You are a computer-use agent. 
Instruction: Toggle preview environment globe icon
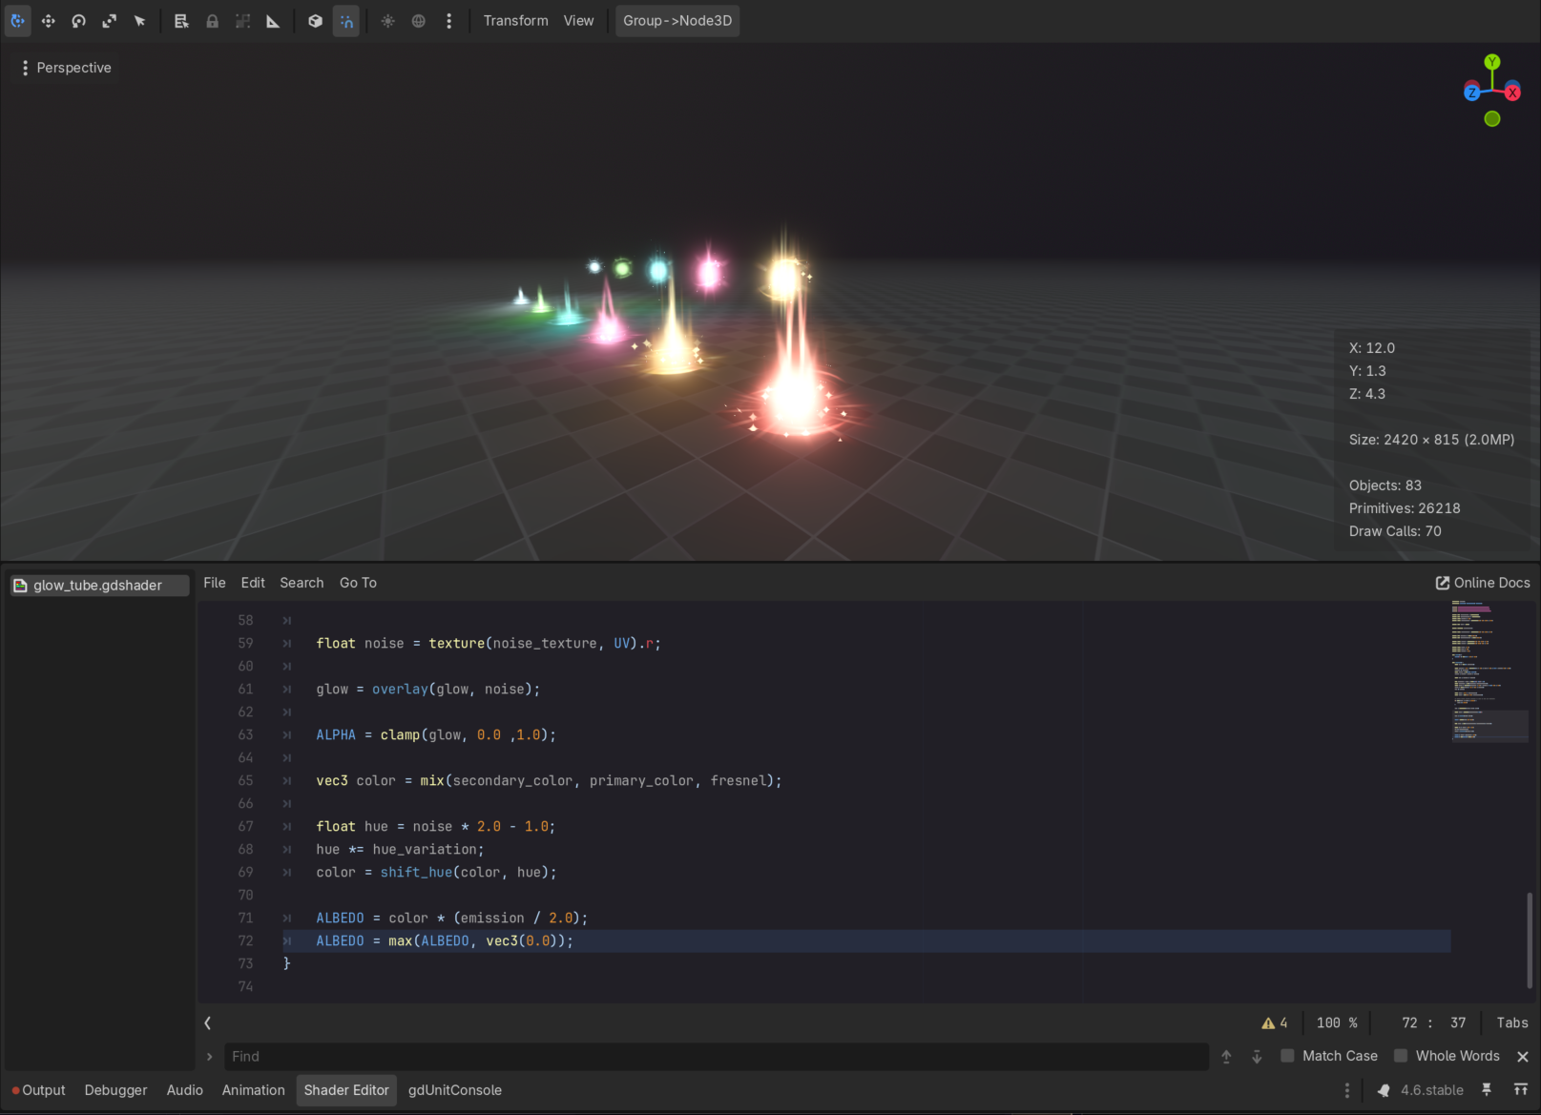(x=418, y=21)
